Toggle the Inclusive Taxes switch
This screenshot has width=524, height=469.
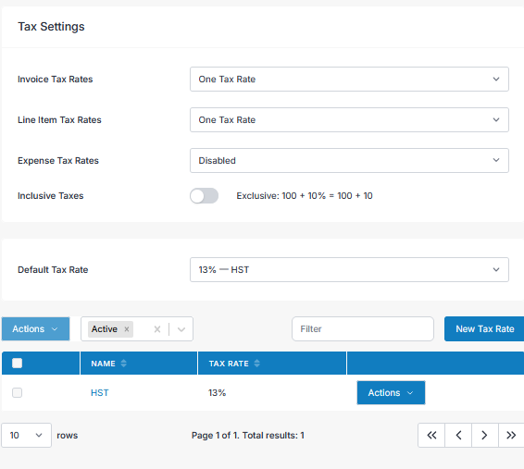pos(205,195)
